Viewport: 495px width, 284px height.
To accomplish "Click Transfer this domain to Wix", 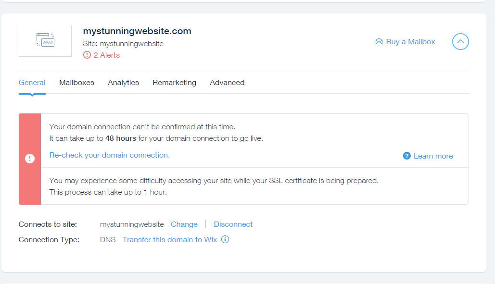I will [170, 240].
